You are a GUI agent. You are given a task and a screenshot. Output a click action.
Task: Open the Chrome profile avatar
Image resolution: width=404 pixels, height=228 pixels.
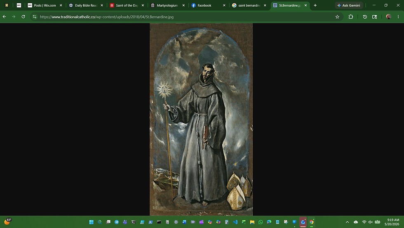click(x=388, y=17)
